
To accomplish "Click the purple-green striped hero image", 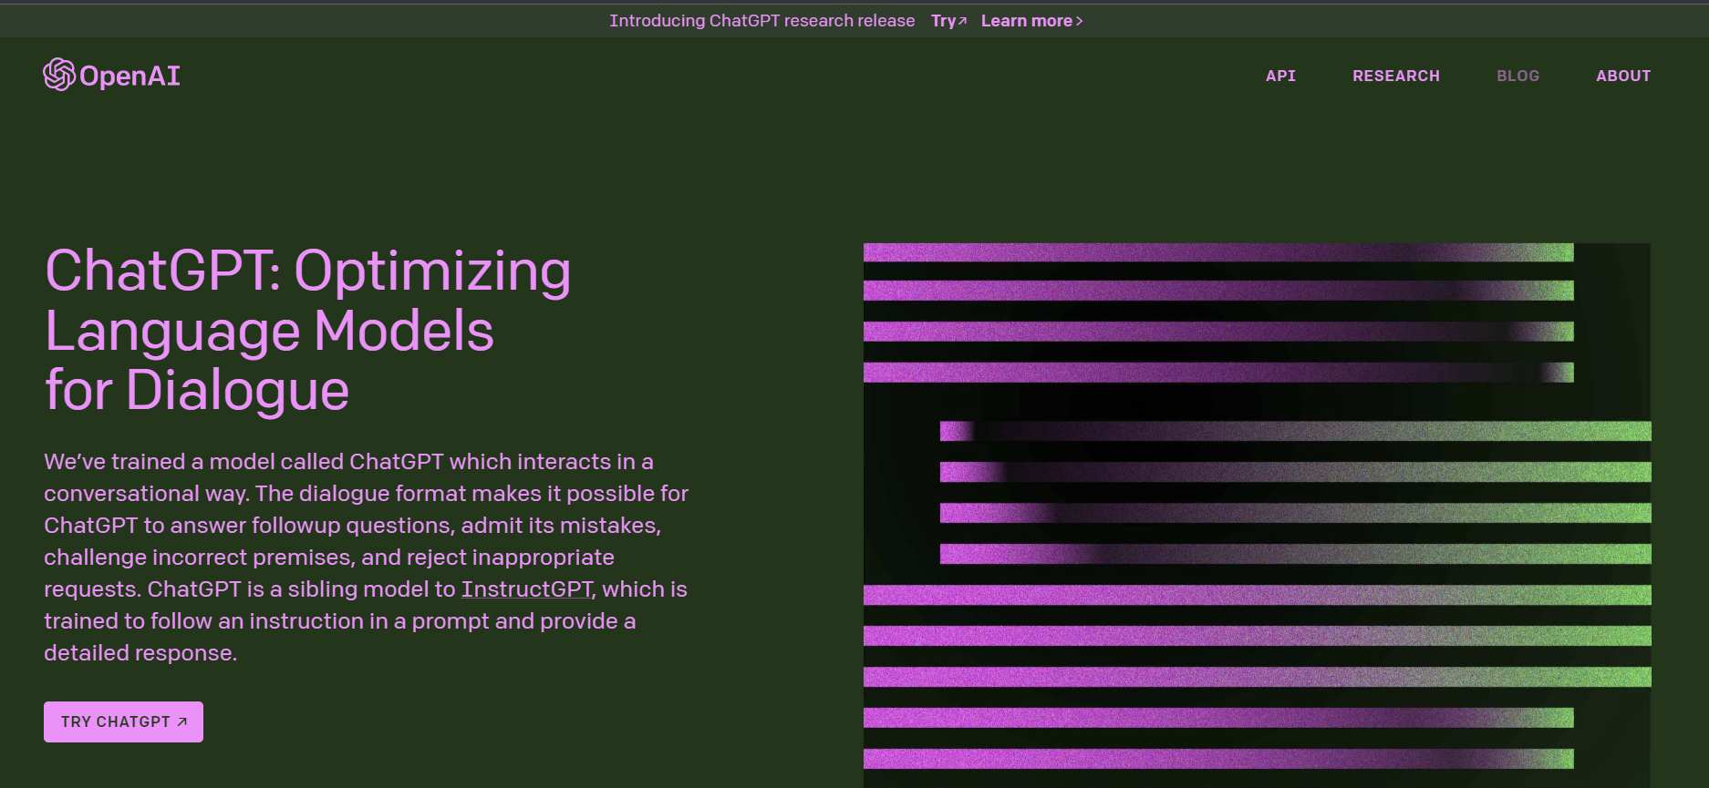I will pos(1257,515).
